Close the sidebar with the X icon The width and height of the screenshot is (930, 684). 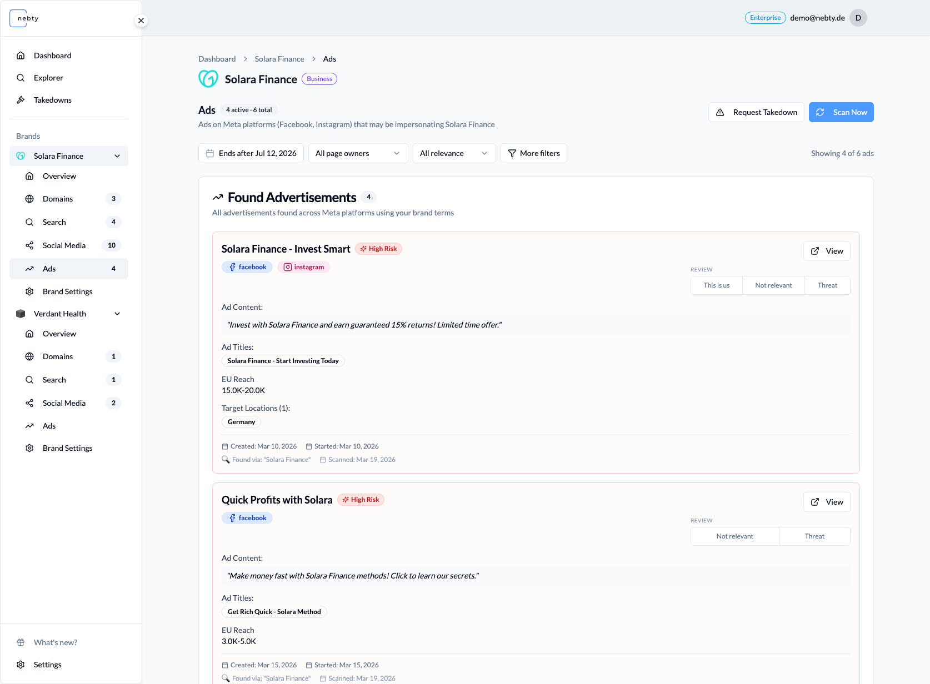pyautogui.click(x=141, y=21)
